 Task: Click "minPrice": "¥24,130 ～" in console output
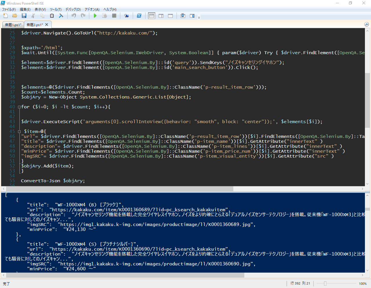pos(61,229)
